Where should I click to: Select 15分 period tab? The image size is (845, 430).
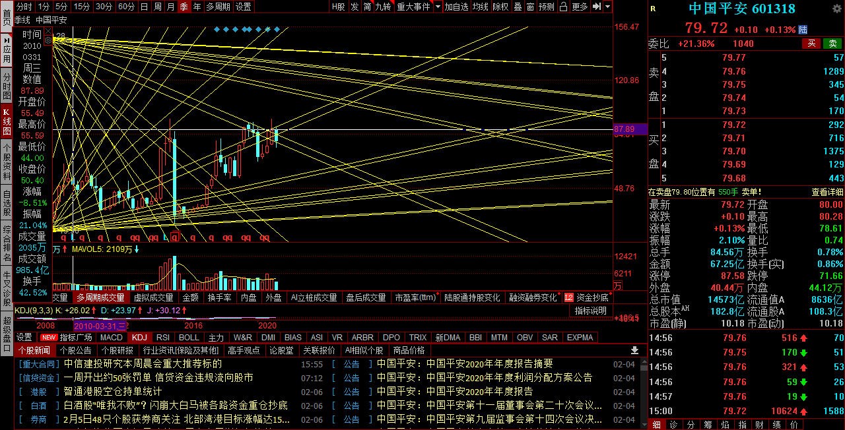(x=82, y=7)
